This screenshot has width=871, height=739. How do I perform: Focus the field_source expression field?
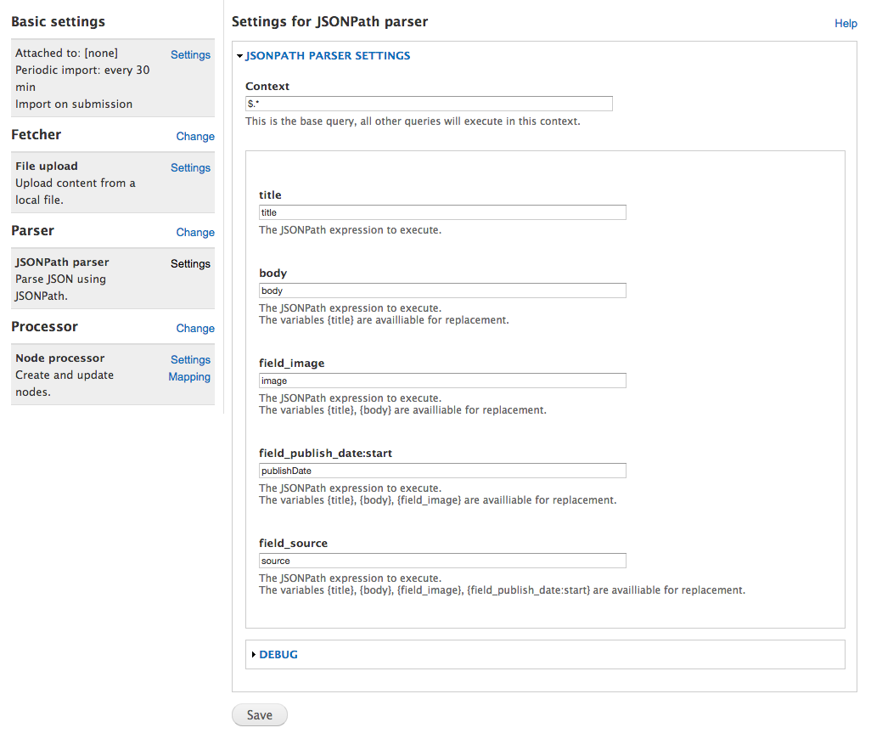(x=442, y=561)
